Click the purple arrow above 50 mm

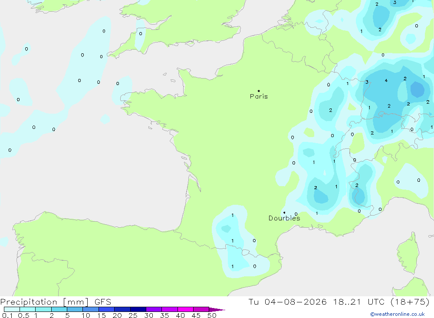(217, 309)
